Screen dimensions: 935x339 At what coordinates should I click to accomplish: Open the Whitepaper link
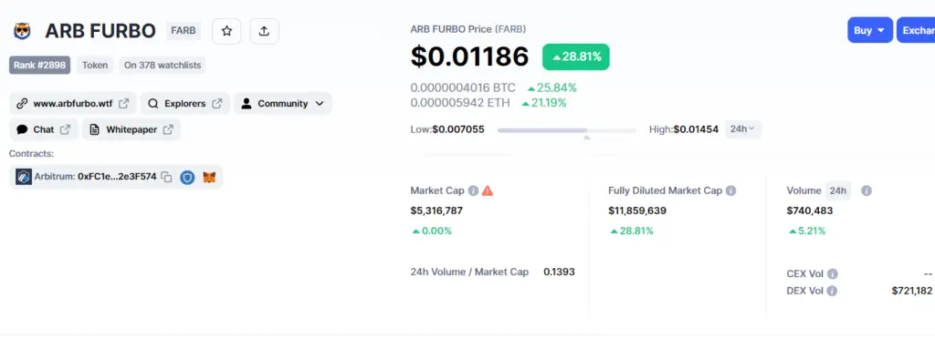tap(131, 129)
